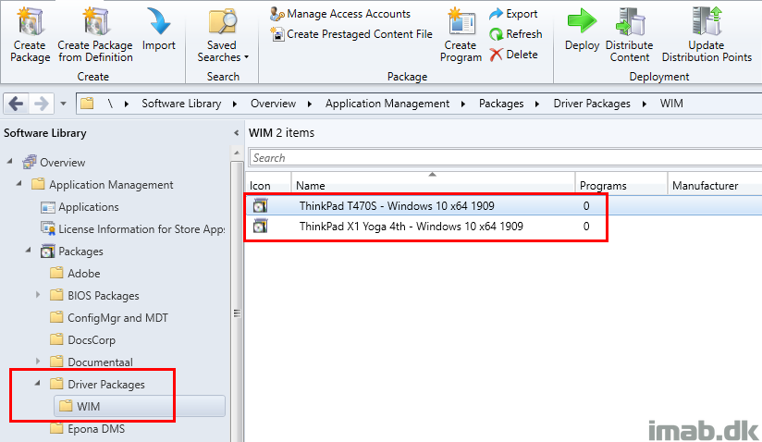762x442 pixels.
Task: Click the breadcrumb folder icon
Action: (87, 104)
